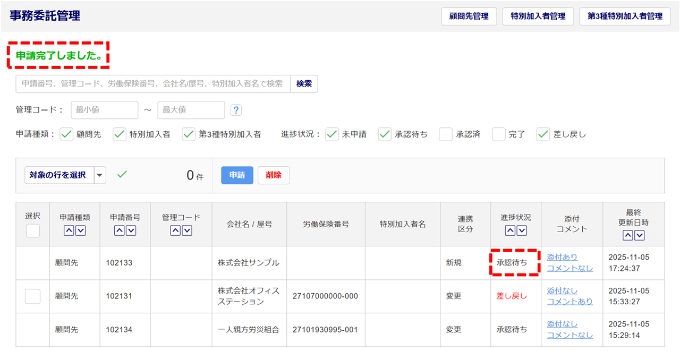Sort 申請種類 column ascending with up arrow
This screenshot has height=351, width=680.
(x=69, y=230)
